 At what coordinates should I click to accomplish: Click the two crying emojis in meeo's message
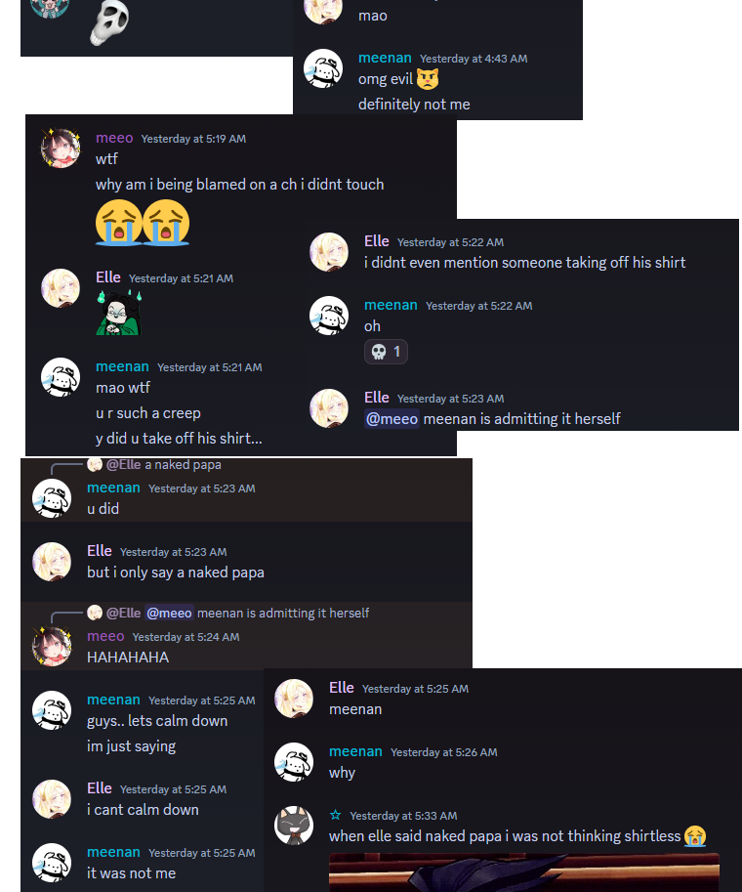[x=143, y=223]
